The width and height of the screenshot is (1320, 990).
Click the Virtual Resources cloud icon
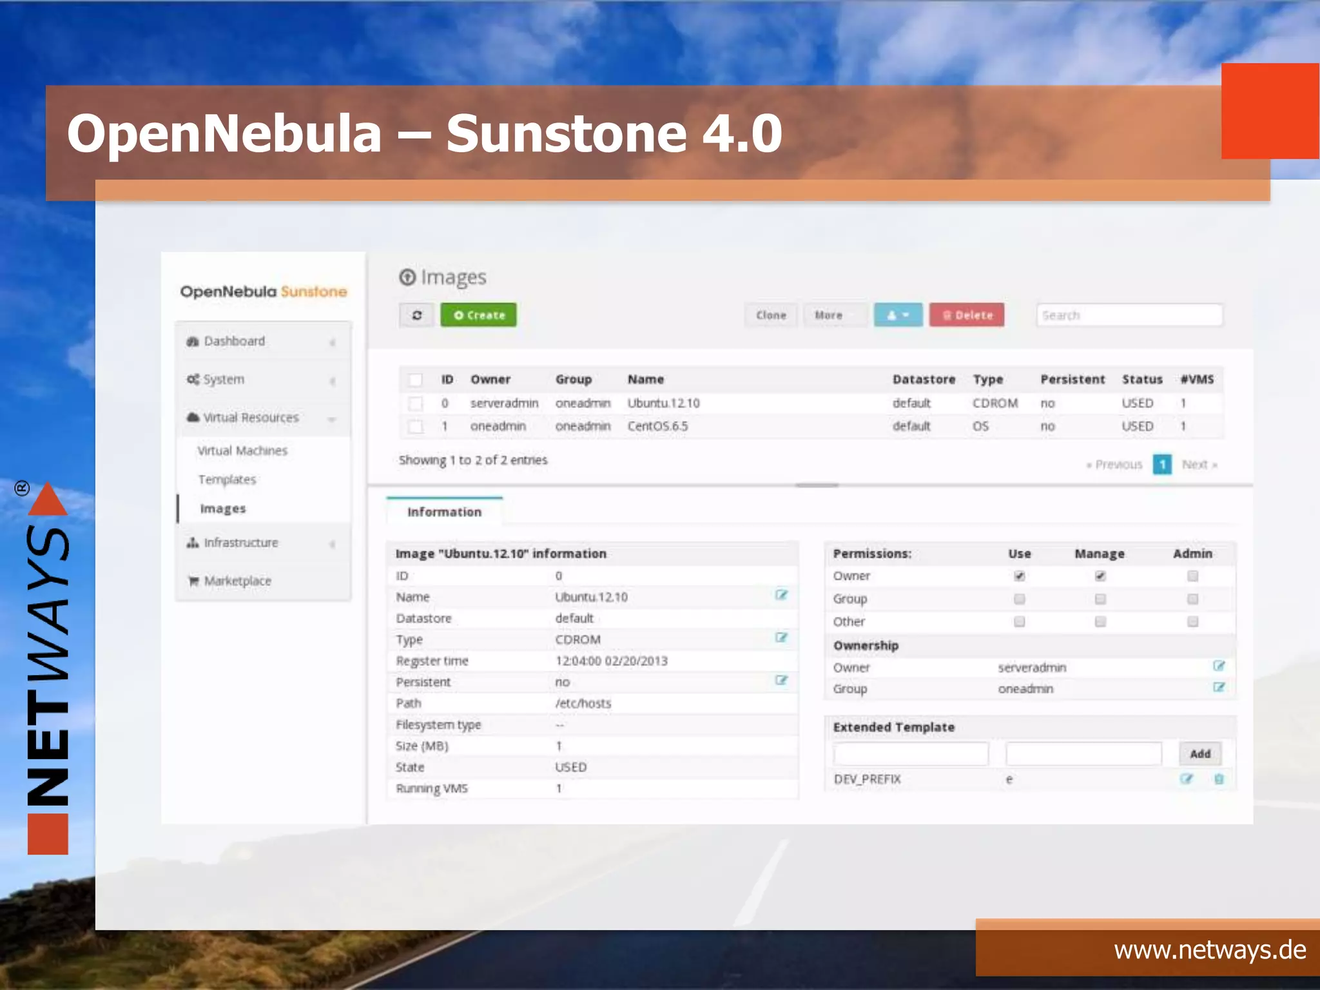[x=193, y=418]
